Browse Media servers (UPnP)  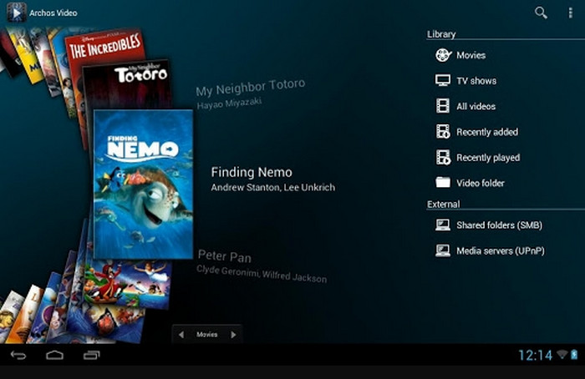pyautogui.click(x=506, y=250)
